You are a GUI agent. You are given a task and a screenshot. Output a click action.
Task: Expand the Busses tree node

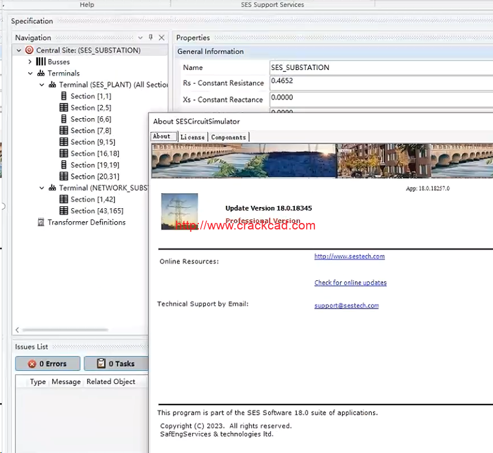coord(30,62)
